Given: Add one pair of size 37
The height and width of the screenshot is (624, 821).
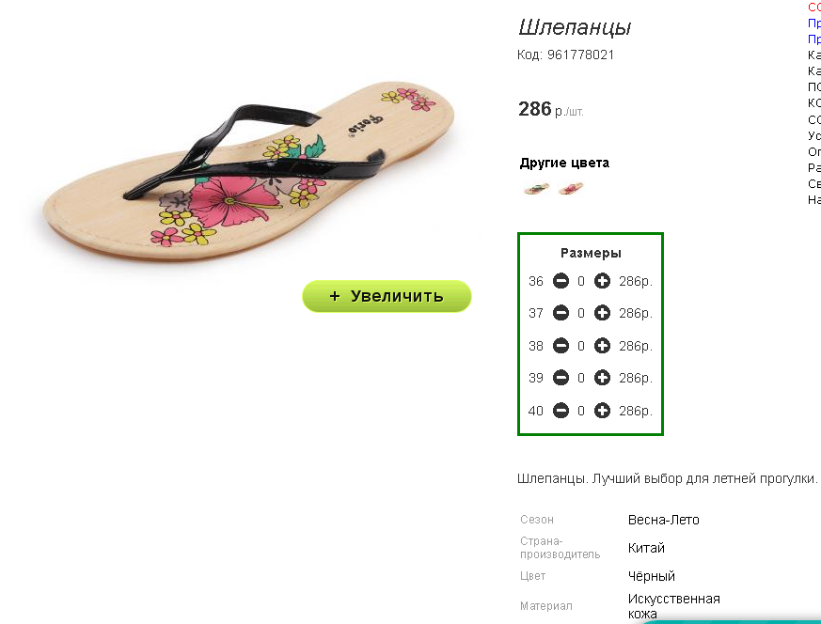Looking at the screenshot, I should (602, 313).
